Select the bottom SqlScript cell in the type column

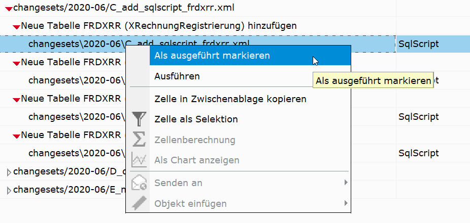point(418,153)
